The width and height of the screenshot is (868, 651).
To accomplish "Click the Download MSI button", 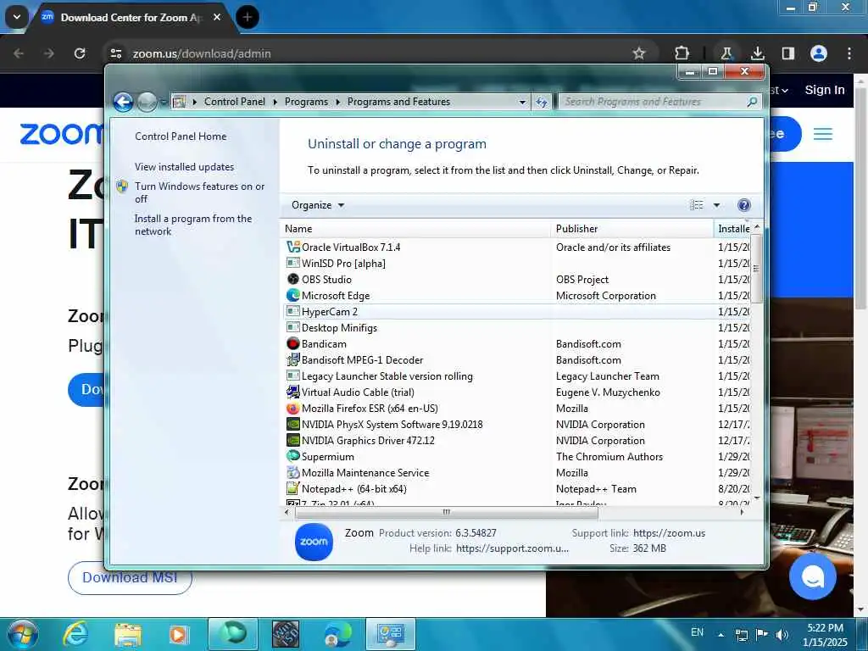I will pos(130,577).
